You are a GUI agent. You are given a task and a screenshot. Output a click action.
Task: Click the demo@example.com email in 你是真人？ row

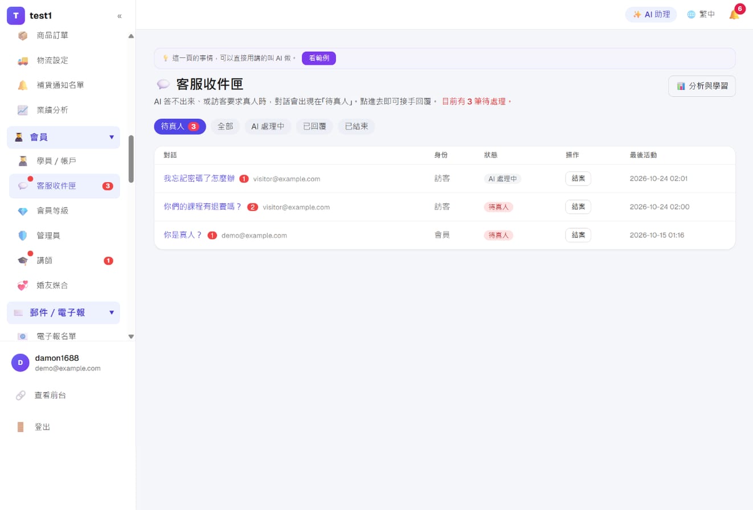[254, 235]
